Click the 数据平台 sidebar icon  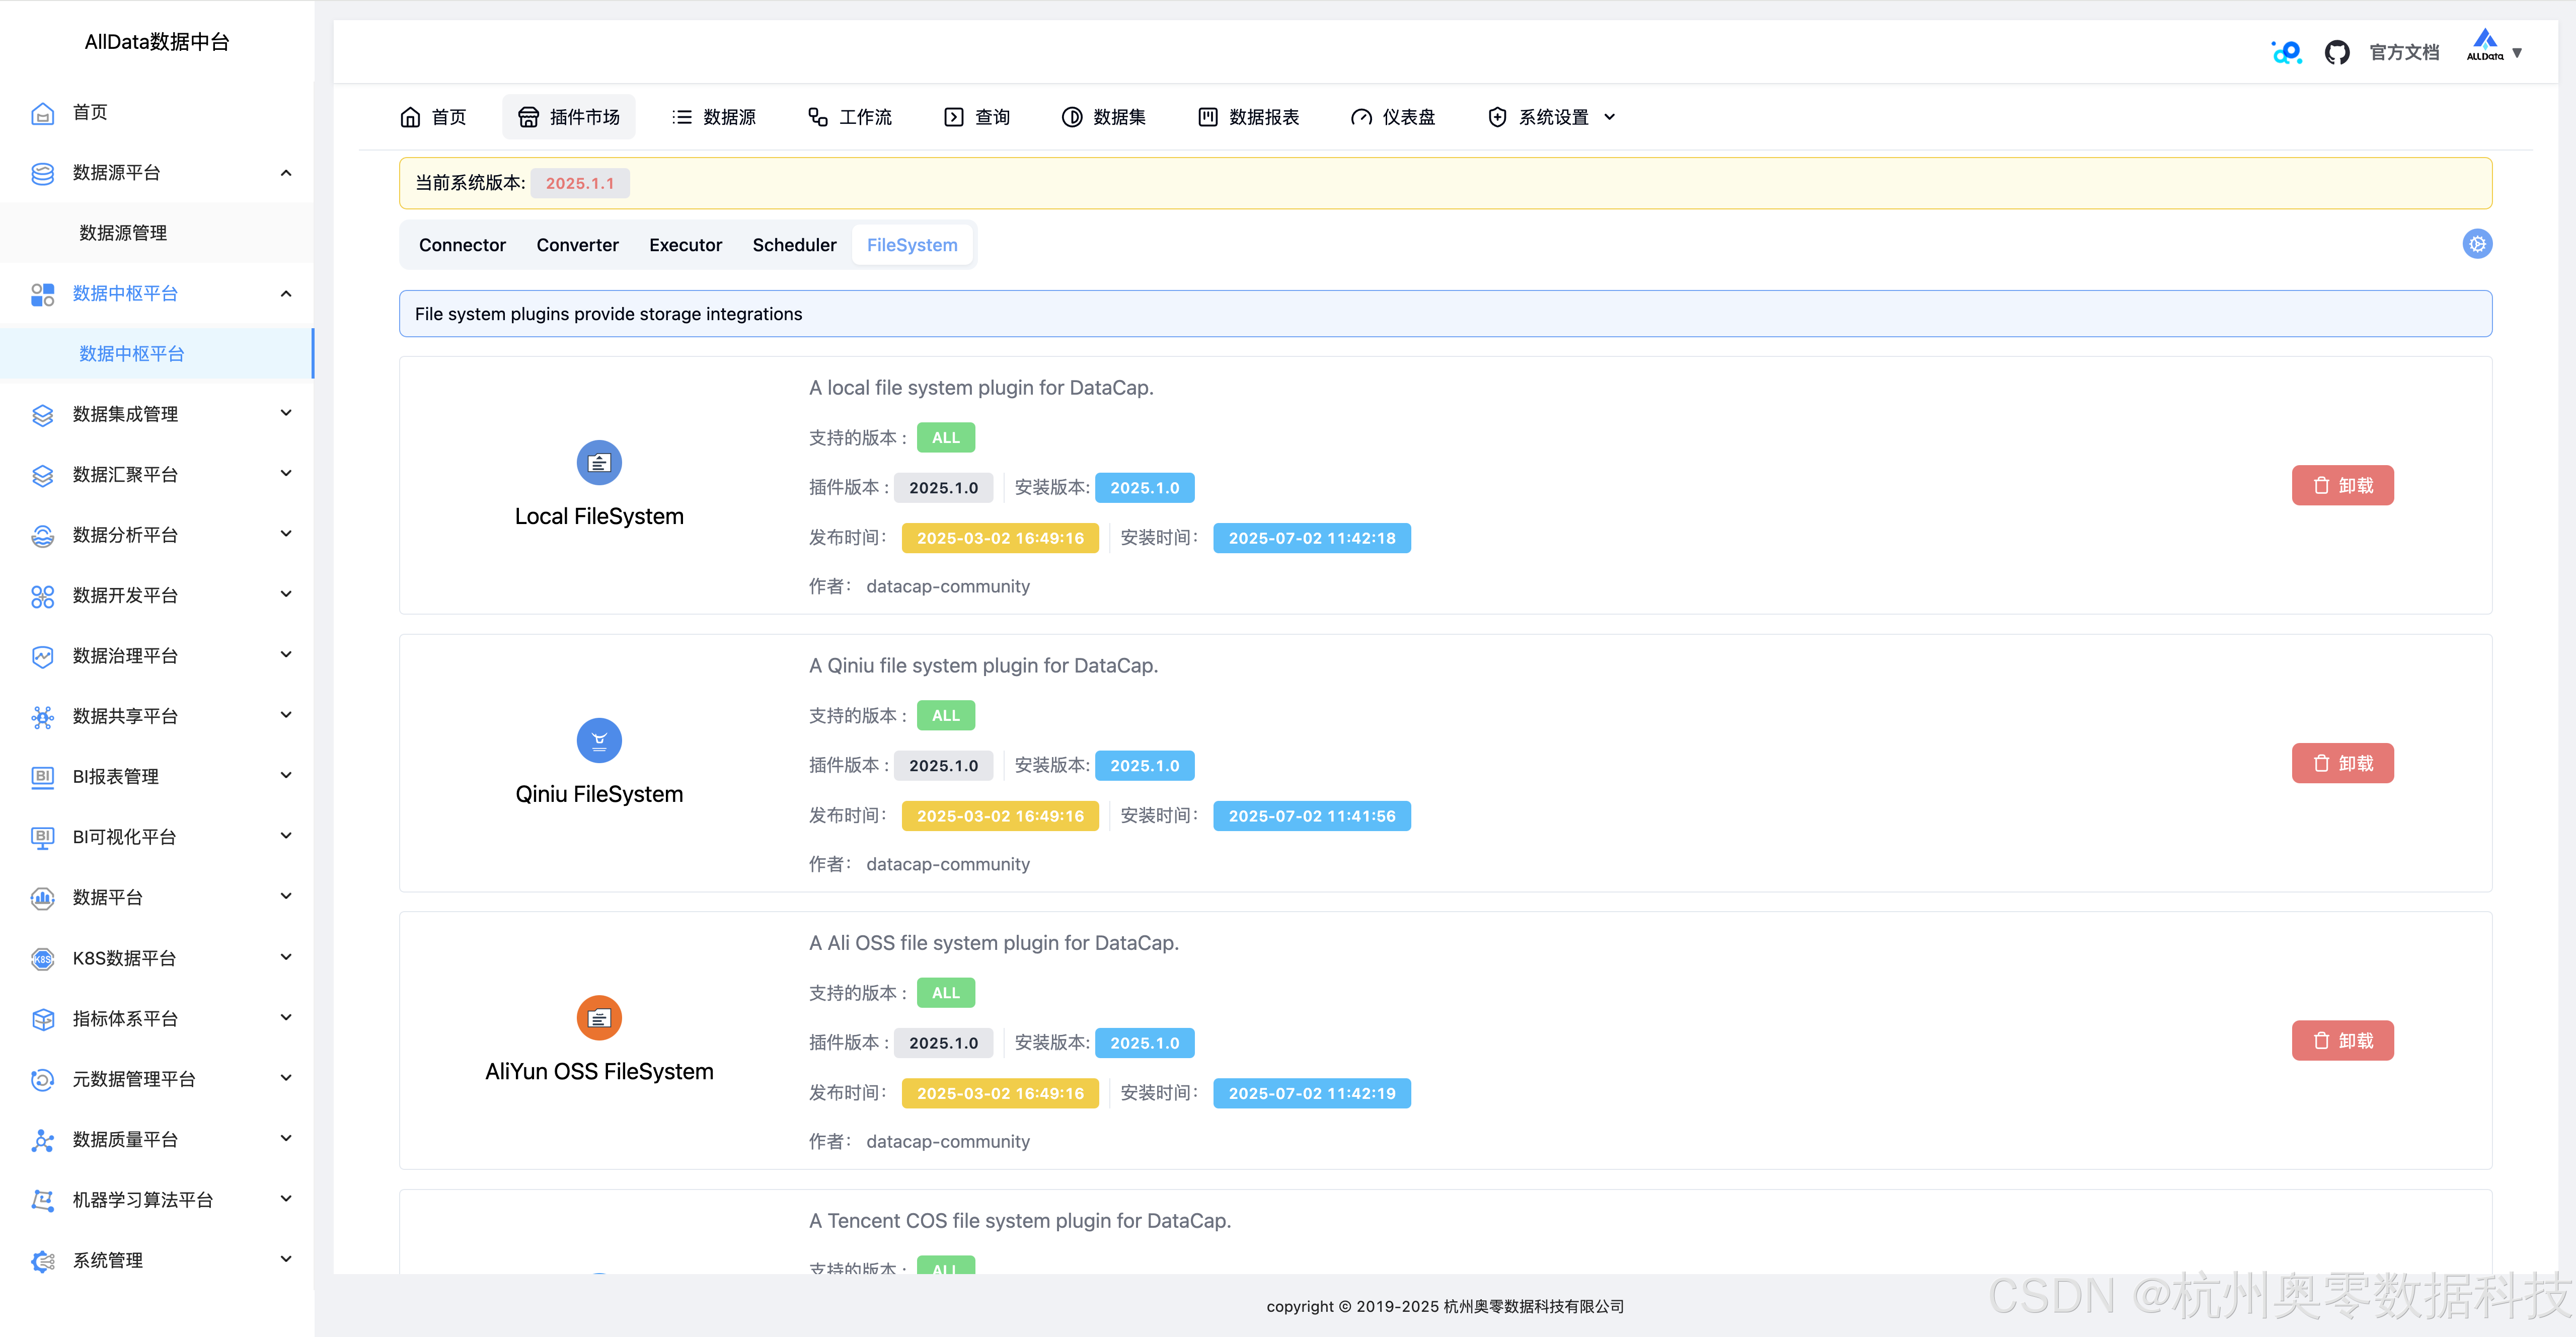pyautogui.click(x=42, y=898)
